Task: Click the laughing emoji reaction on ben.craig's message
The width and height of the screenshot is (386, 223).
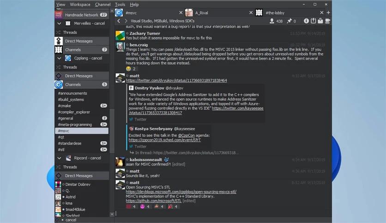Action: click(128, 69)
